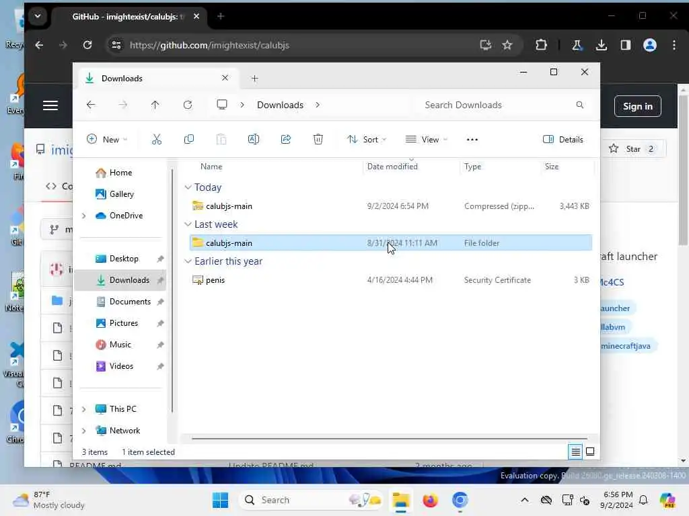Click the Copy icon in Explorer toolbar

[x=189, y=140]
